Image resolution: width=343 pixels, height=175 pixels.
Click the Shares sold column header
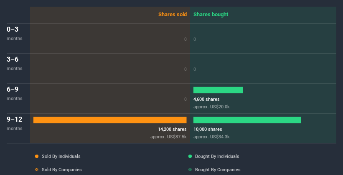173,15
